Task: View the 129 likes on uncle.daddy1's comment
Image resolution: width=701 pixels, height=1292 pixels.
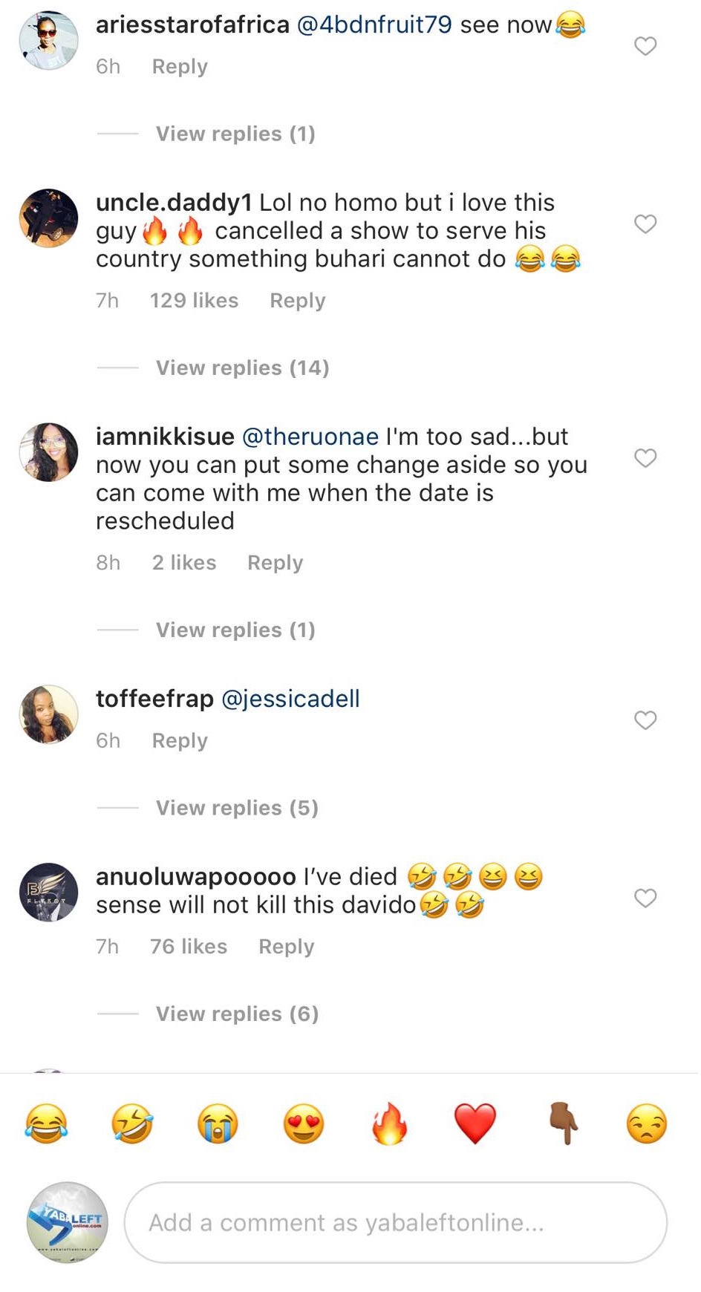Action: tap(194, 301)
